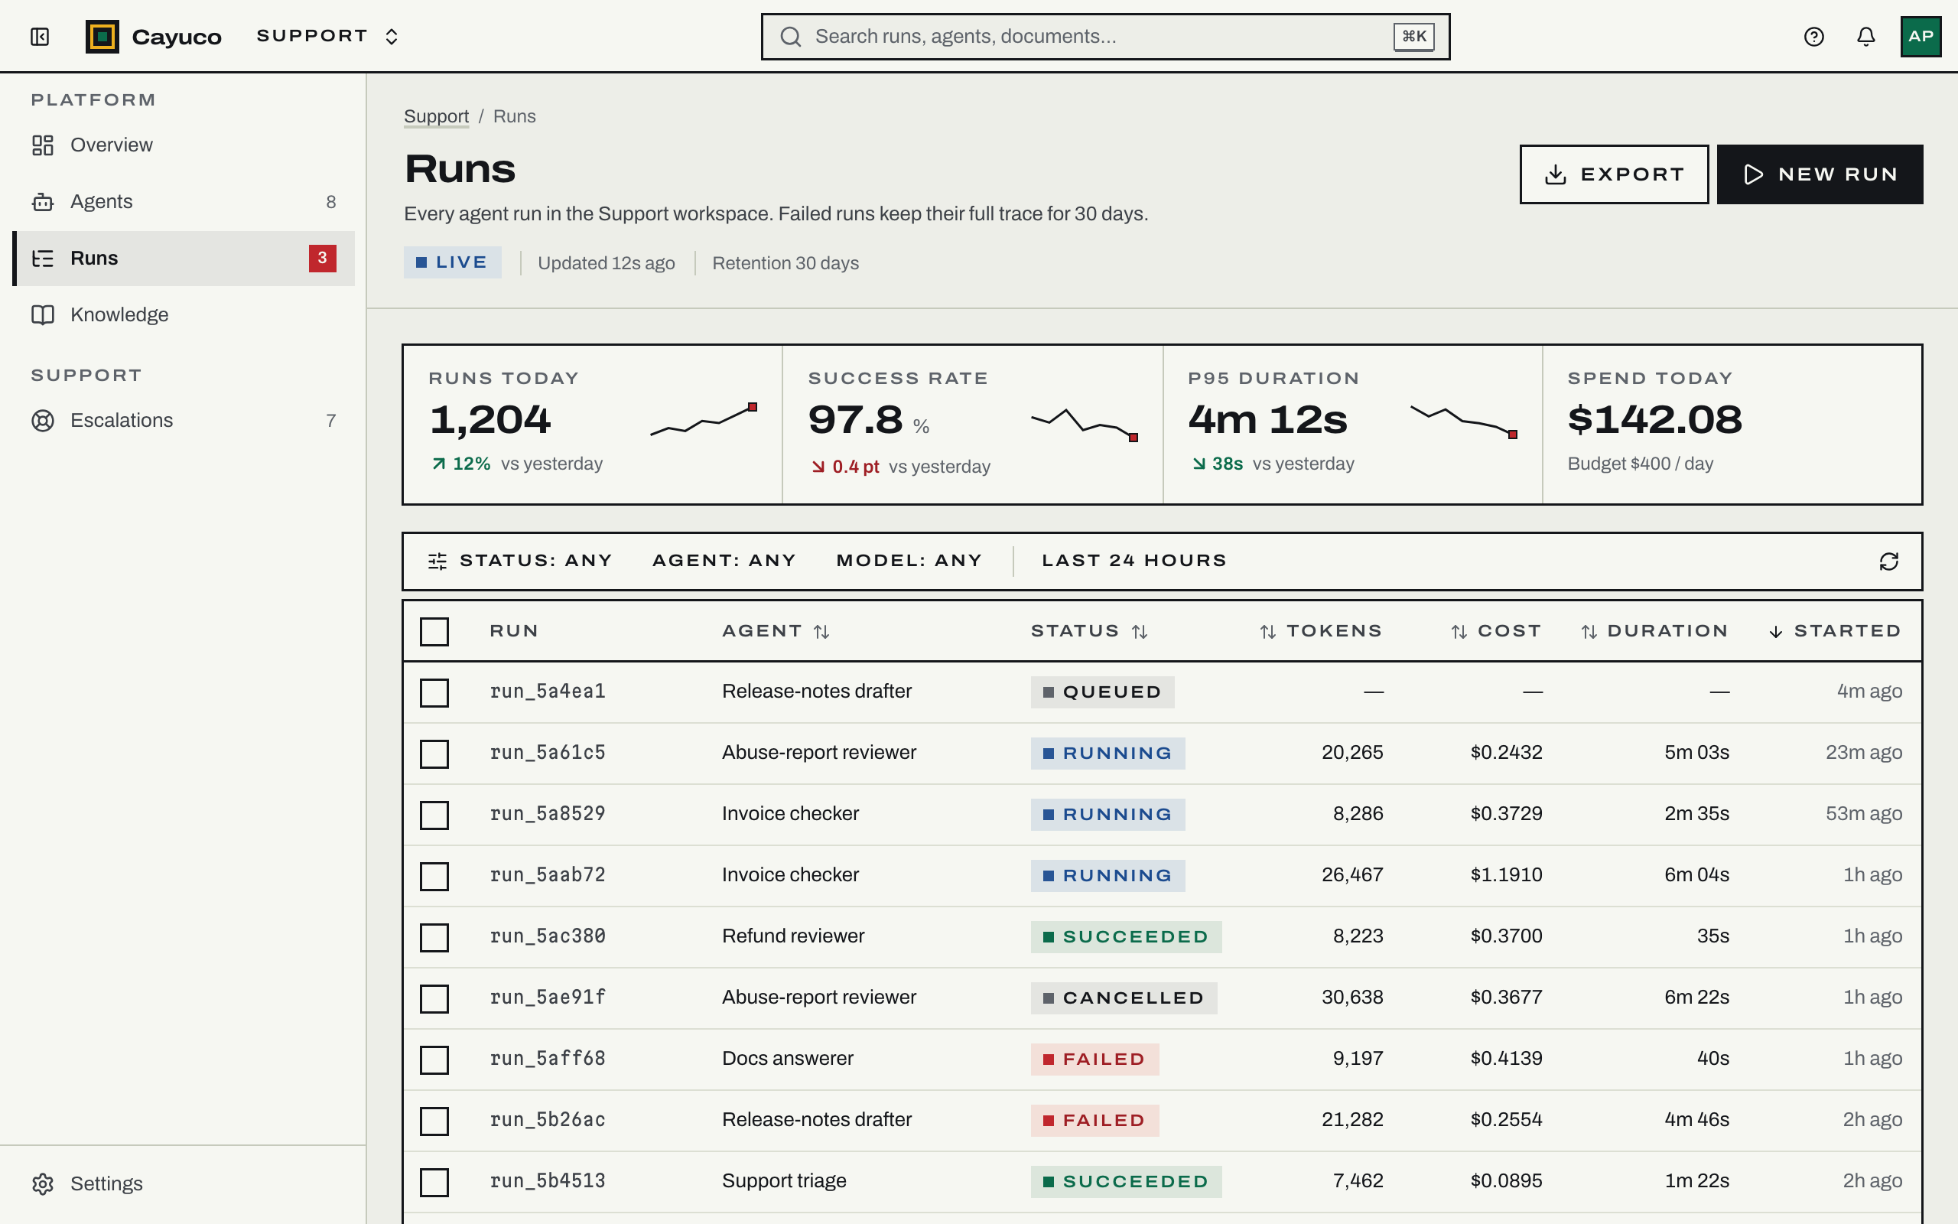Sort by Agent column arrows
The height and width of the screenshot is (1224, 1958).
(821, 631)
